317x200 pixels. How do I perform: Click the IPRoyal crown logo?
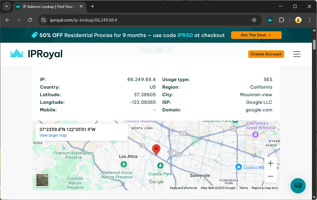click(x=17, y=54)
